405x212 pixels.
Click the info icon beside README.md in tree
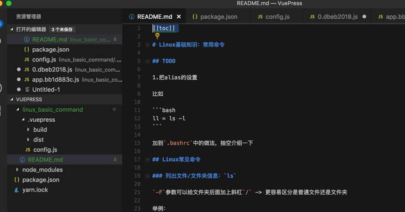tap(22, 160)
